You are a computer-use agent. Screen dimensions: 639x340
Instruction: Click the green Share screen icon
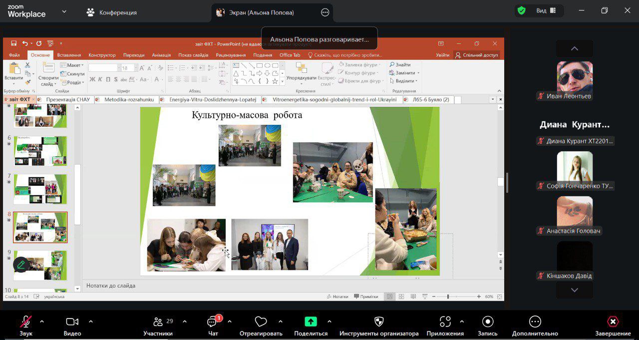311,322
